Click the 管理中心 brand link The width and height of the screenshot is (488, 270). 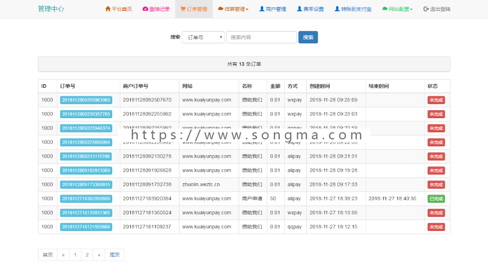(x=51, y=9)
